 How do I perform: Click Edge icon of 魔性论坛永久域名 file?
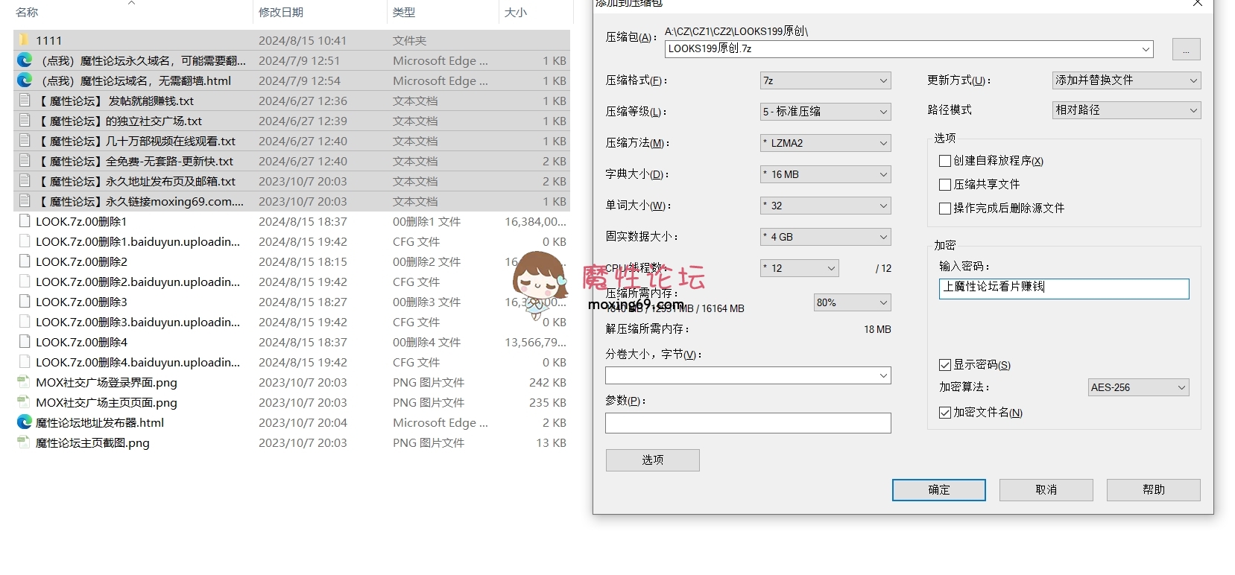pyautogui.click(x=25, y=60)
